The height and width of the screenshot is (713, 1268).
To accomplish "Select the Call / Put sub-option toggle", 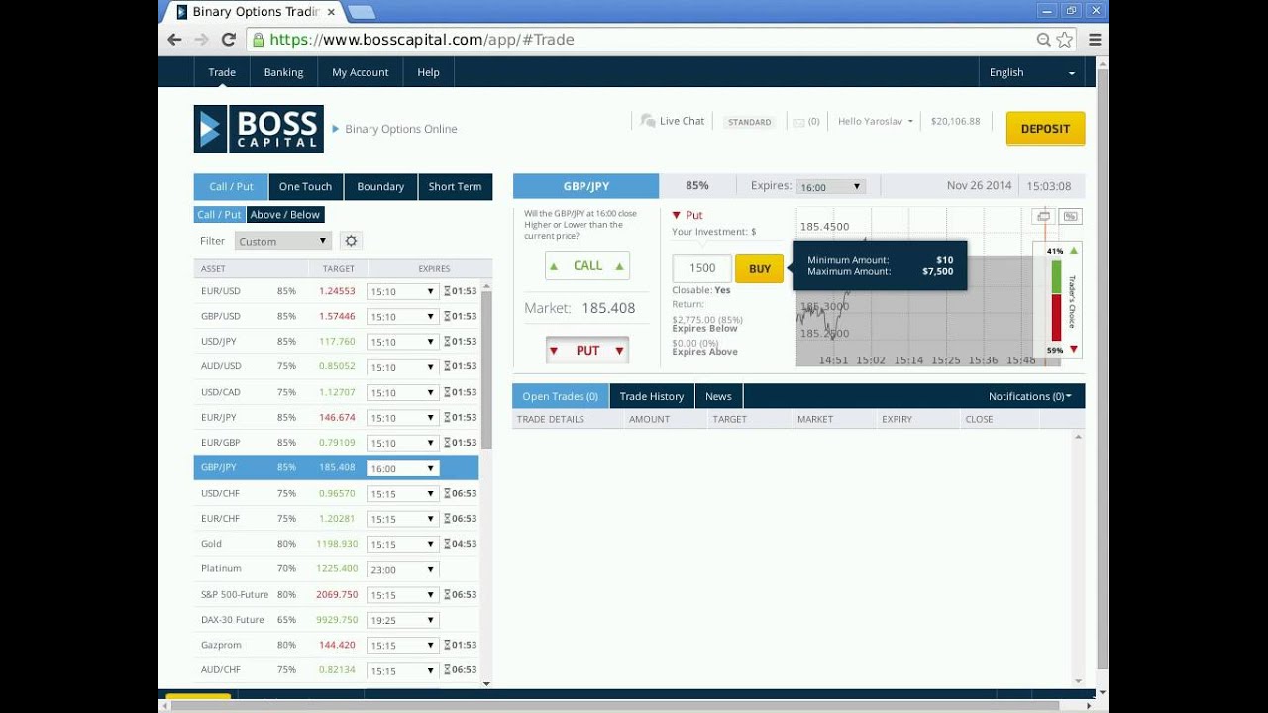I will tap(219, 214).
